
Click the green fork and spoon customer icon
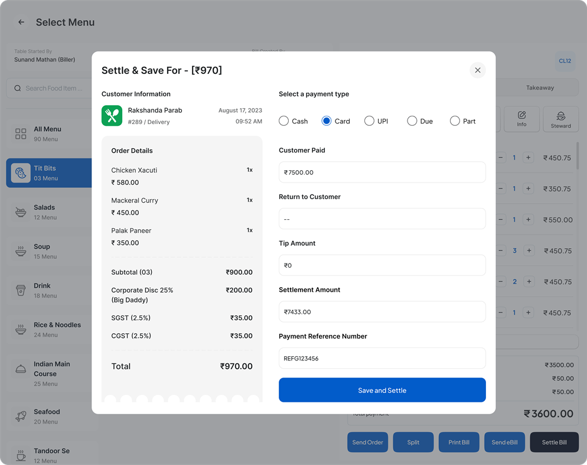[x=112, y=115]
